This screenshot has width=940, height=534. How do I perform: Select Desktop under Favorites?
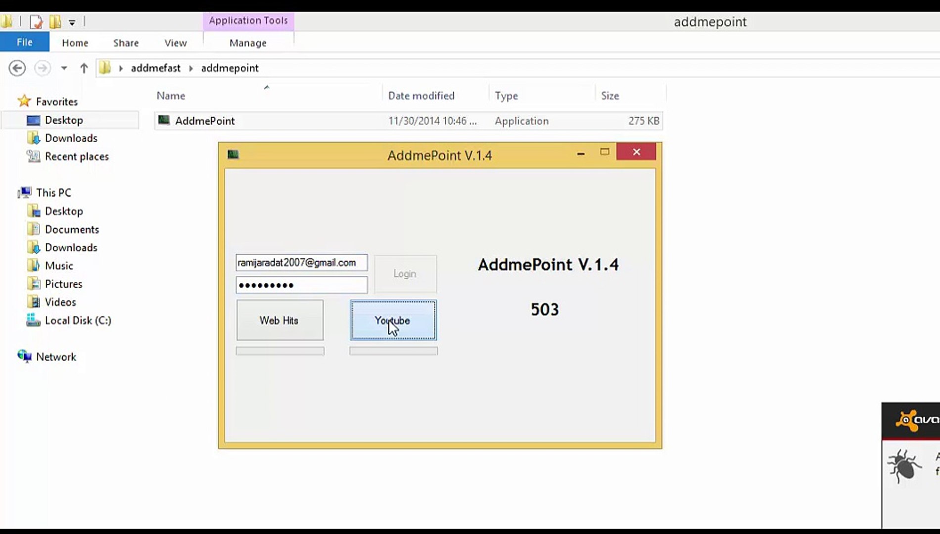[64, 120]
